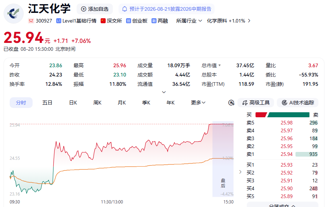
Task: Switch to 日K chart tab
Action: click(x=73, y=103)
